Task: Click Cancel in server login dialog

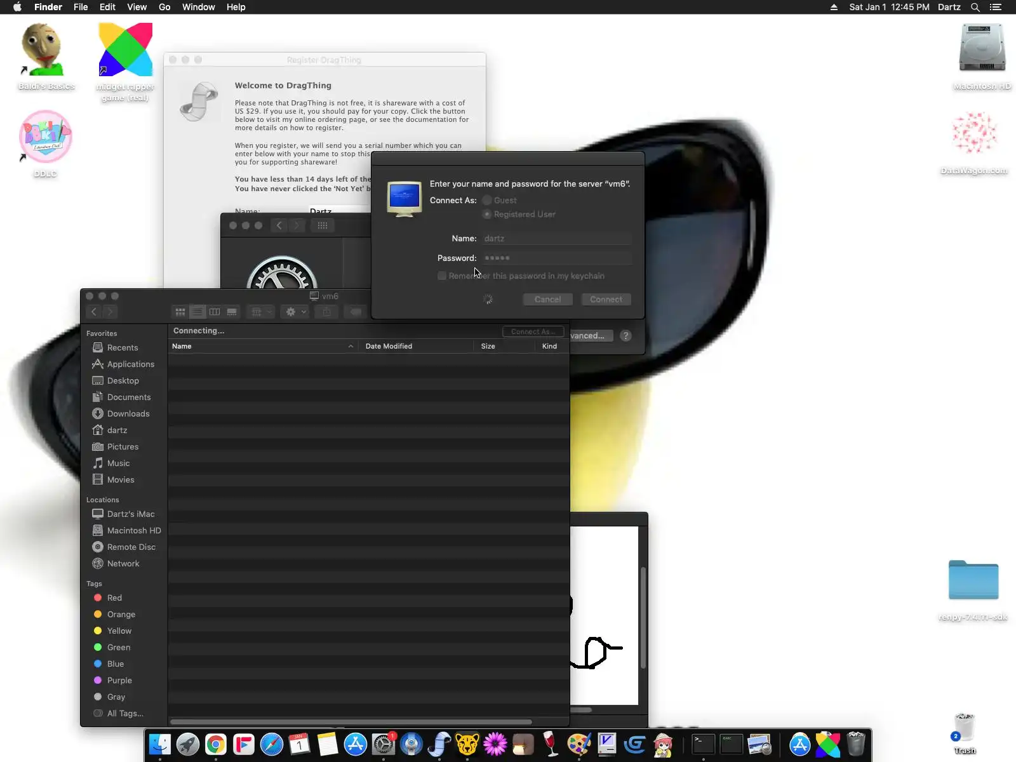Action: (547, 299)
